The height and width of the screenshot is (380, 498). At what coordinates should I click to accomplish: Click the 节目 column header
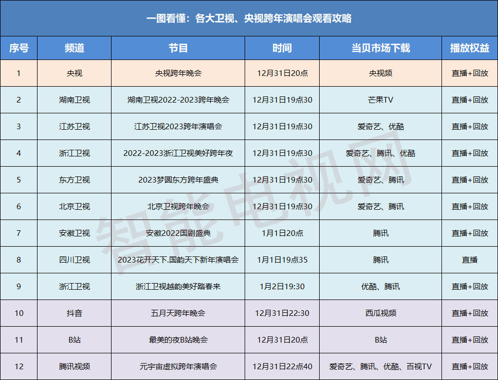[178, 48]
